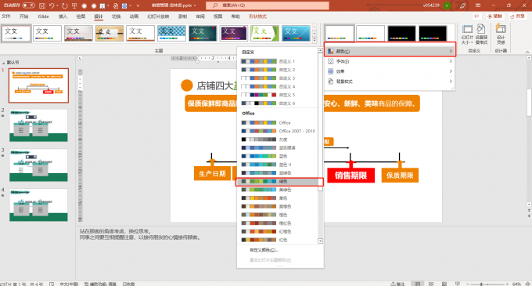Select slide 1 thumbnail
Screen dimensions: 532x286
[38, 85]
